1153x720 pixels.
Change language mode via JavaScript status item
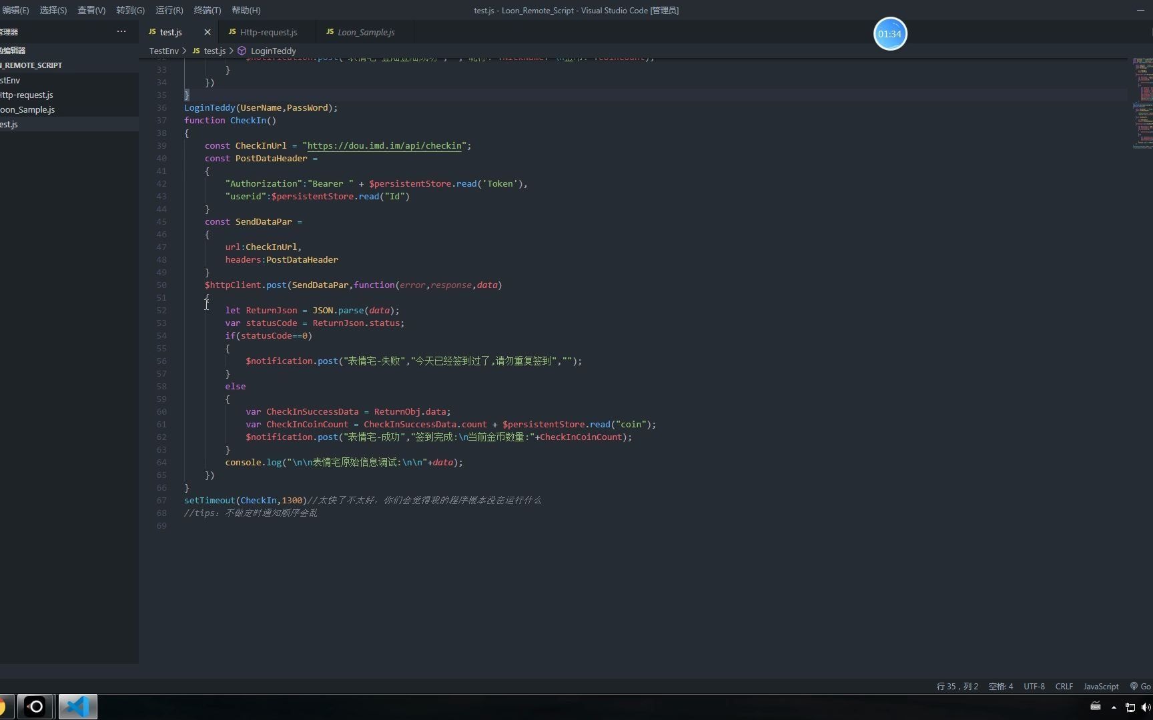[x=1101, y=686]
